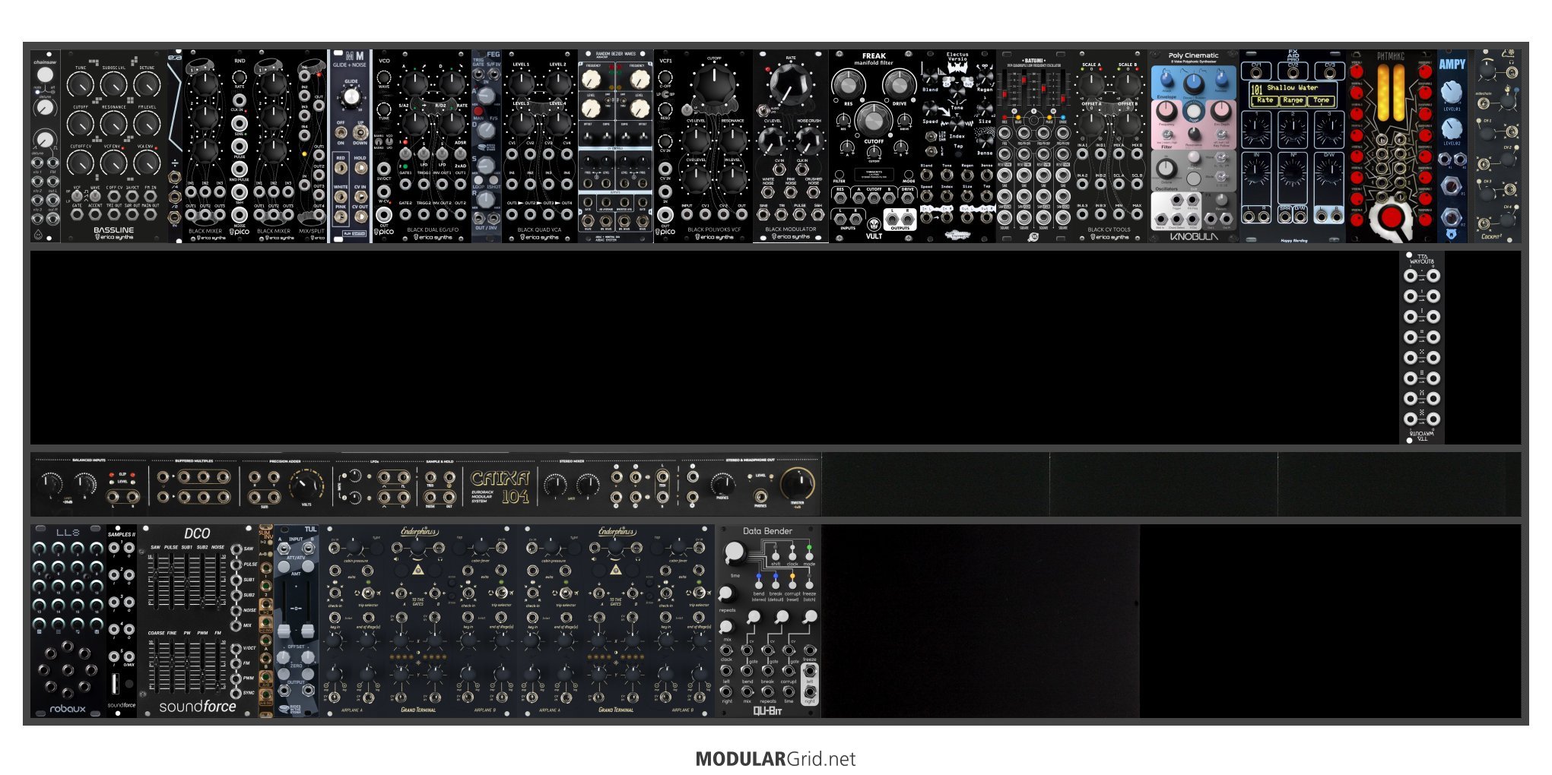The width and height of the screenshot is (1552, 775).
Task: Click the Glide knob on Glide + Noise
Action: [351, 97]
